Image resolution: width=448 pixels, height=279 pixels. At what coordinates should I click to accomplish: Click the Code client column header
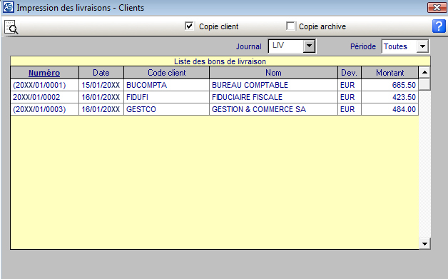pos(166,73)
